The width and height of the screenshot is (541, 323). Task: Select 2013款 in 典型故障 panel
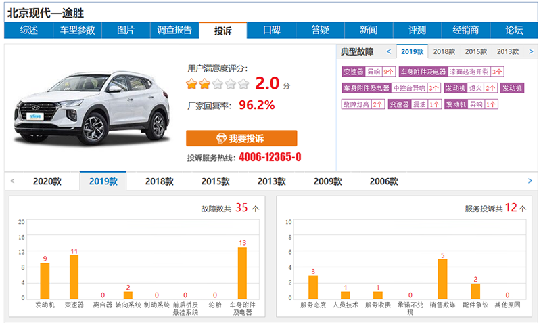pos(508,52)
